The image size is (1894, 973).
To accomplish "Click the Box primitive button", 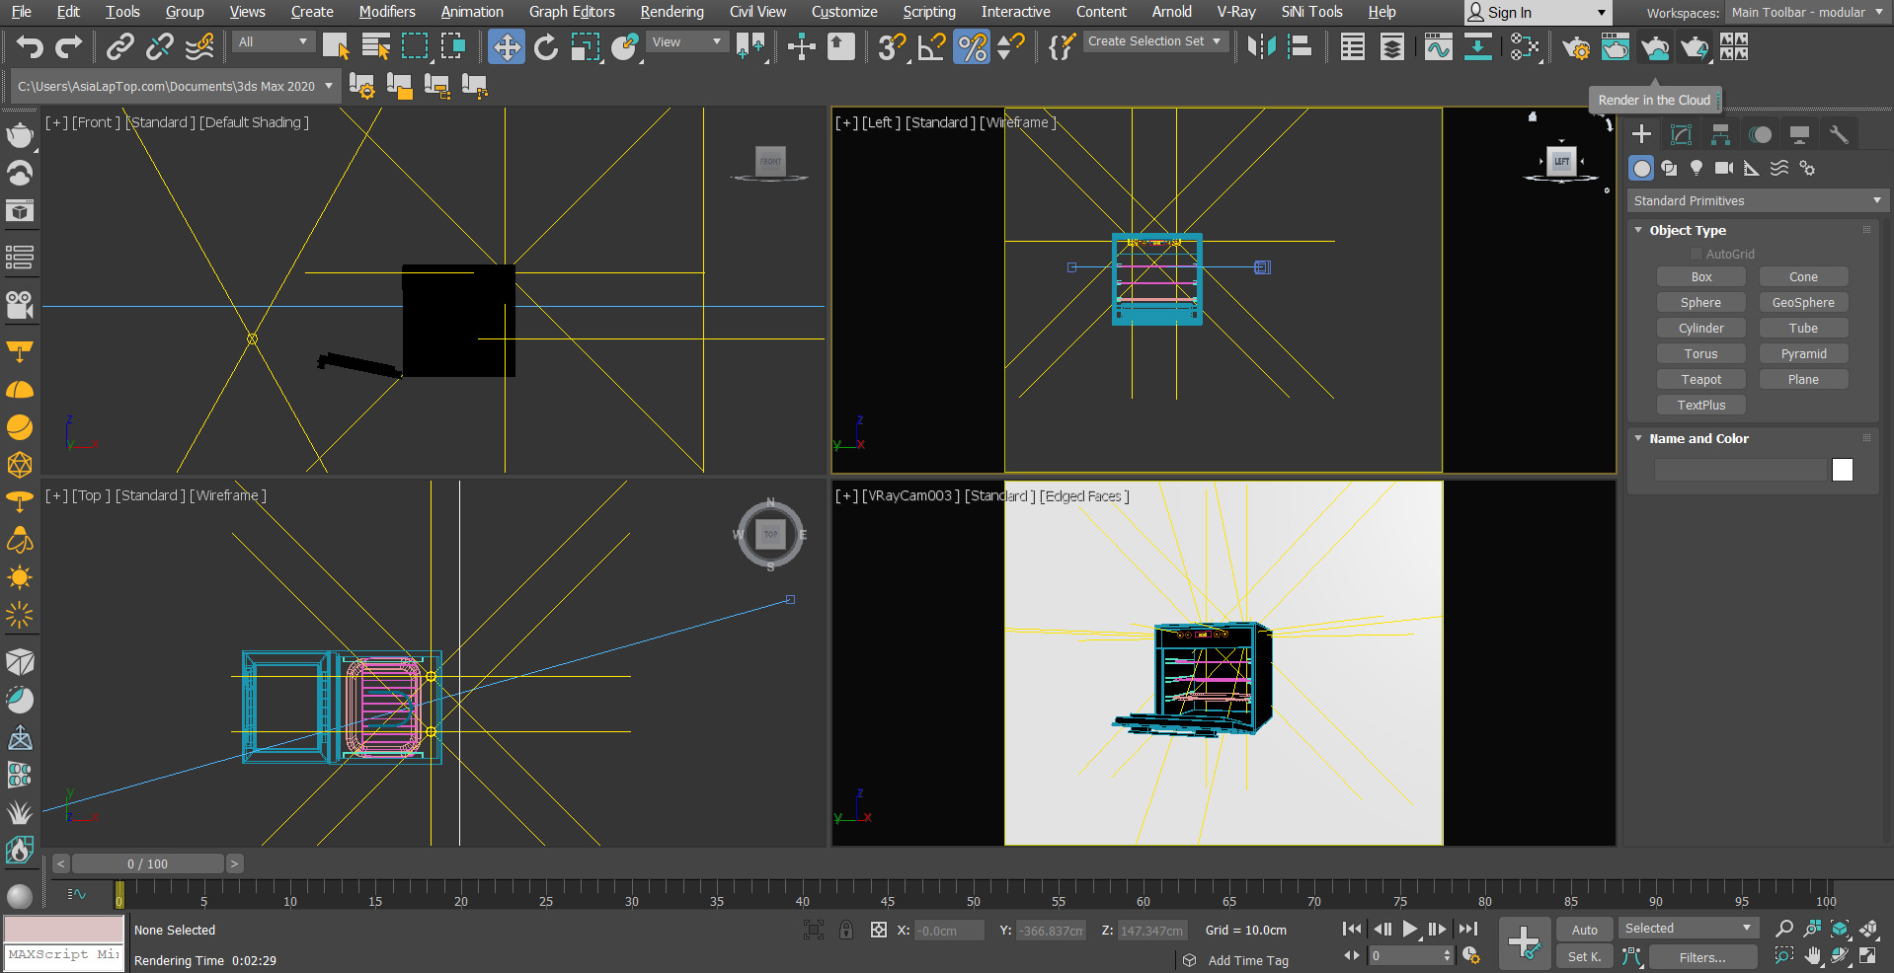I will point(1701,277).
